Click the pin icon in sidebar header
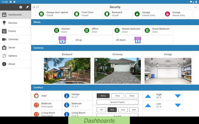The height and width of the screenshot is (124, 199). [27, 7]
